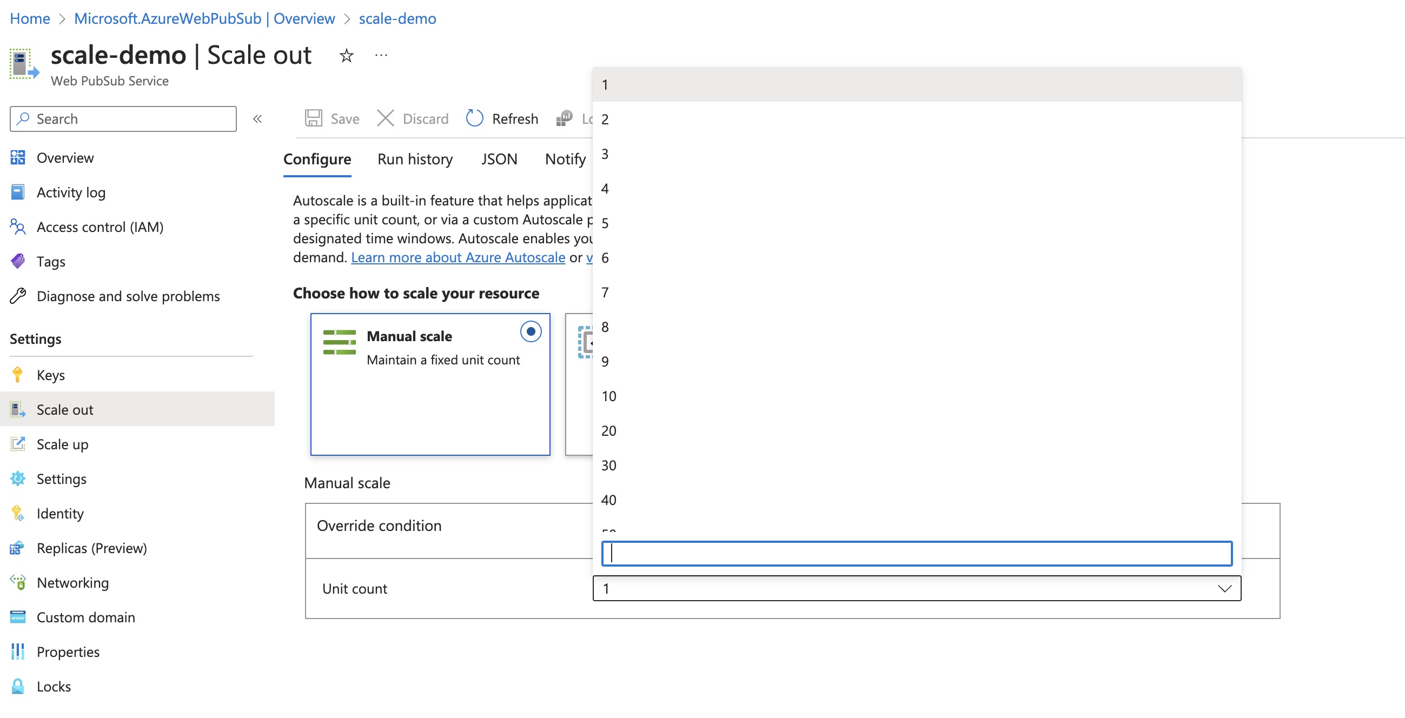
Task: Type value in Unit count search field
Action: tap(915, 552)
